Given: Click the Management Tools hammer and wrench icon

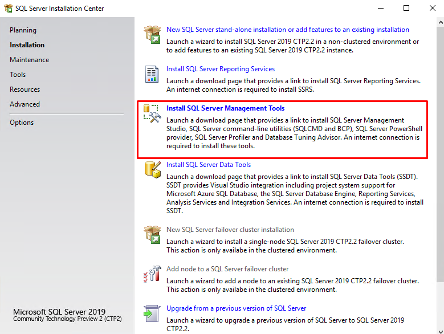Looking at the screenshot, I should (152, 113).
